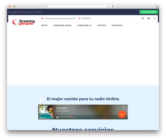The height and width of the screenshot is (140, 166).
Task: Click the phone icon beside 935782705
Action: tap(79, 19)
